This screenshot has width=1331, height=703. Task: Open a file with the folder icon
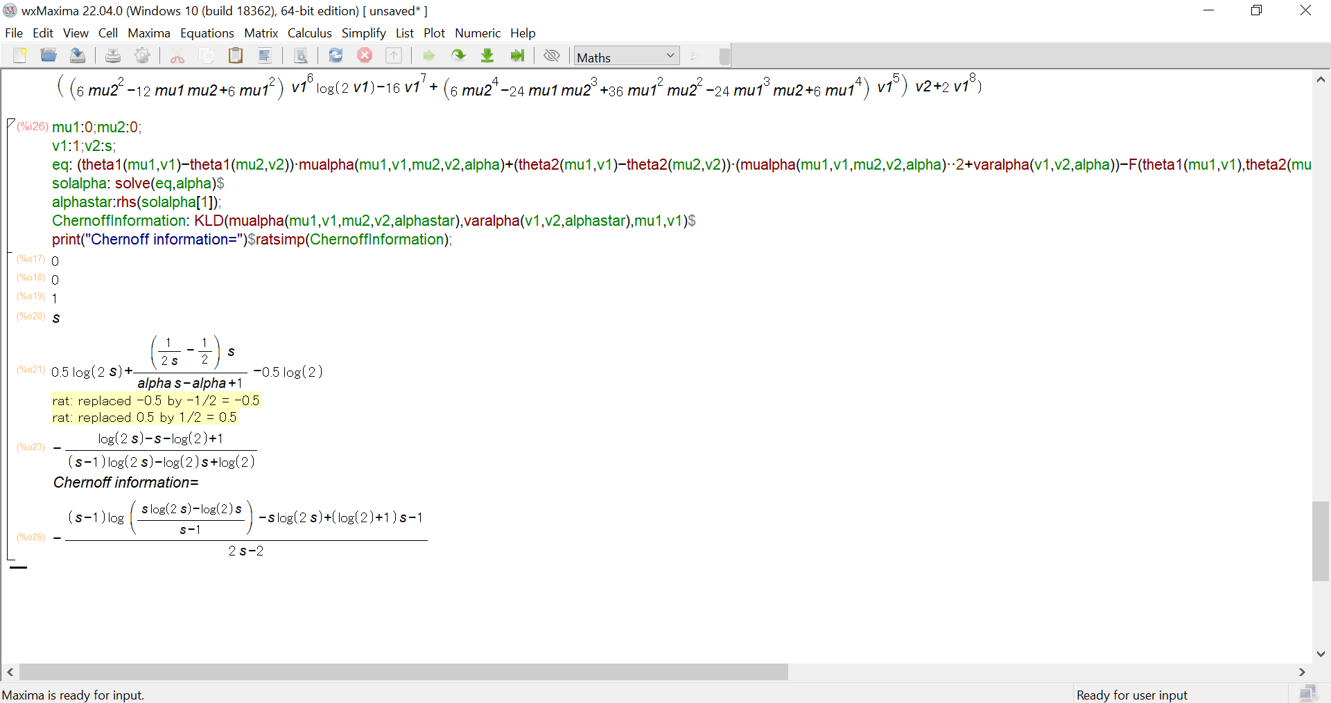49,56
